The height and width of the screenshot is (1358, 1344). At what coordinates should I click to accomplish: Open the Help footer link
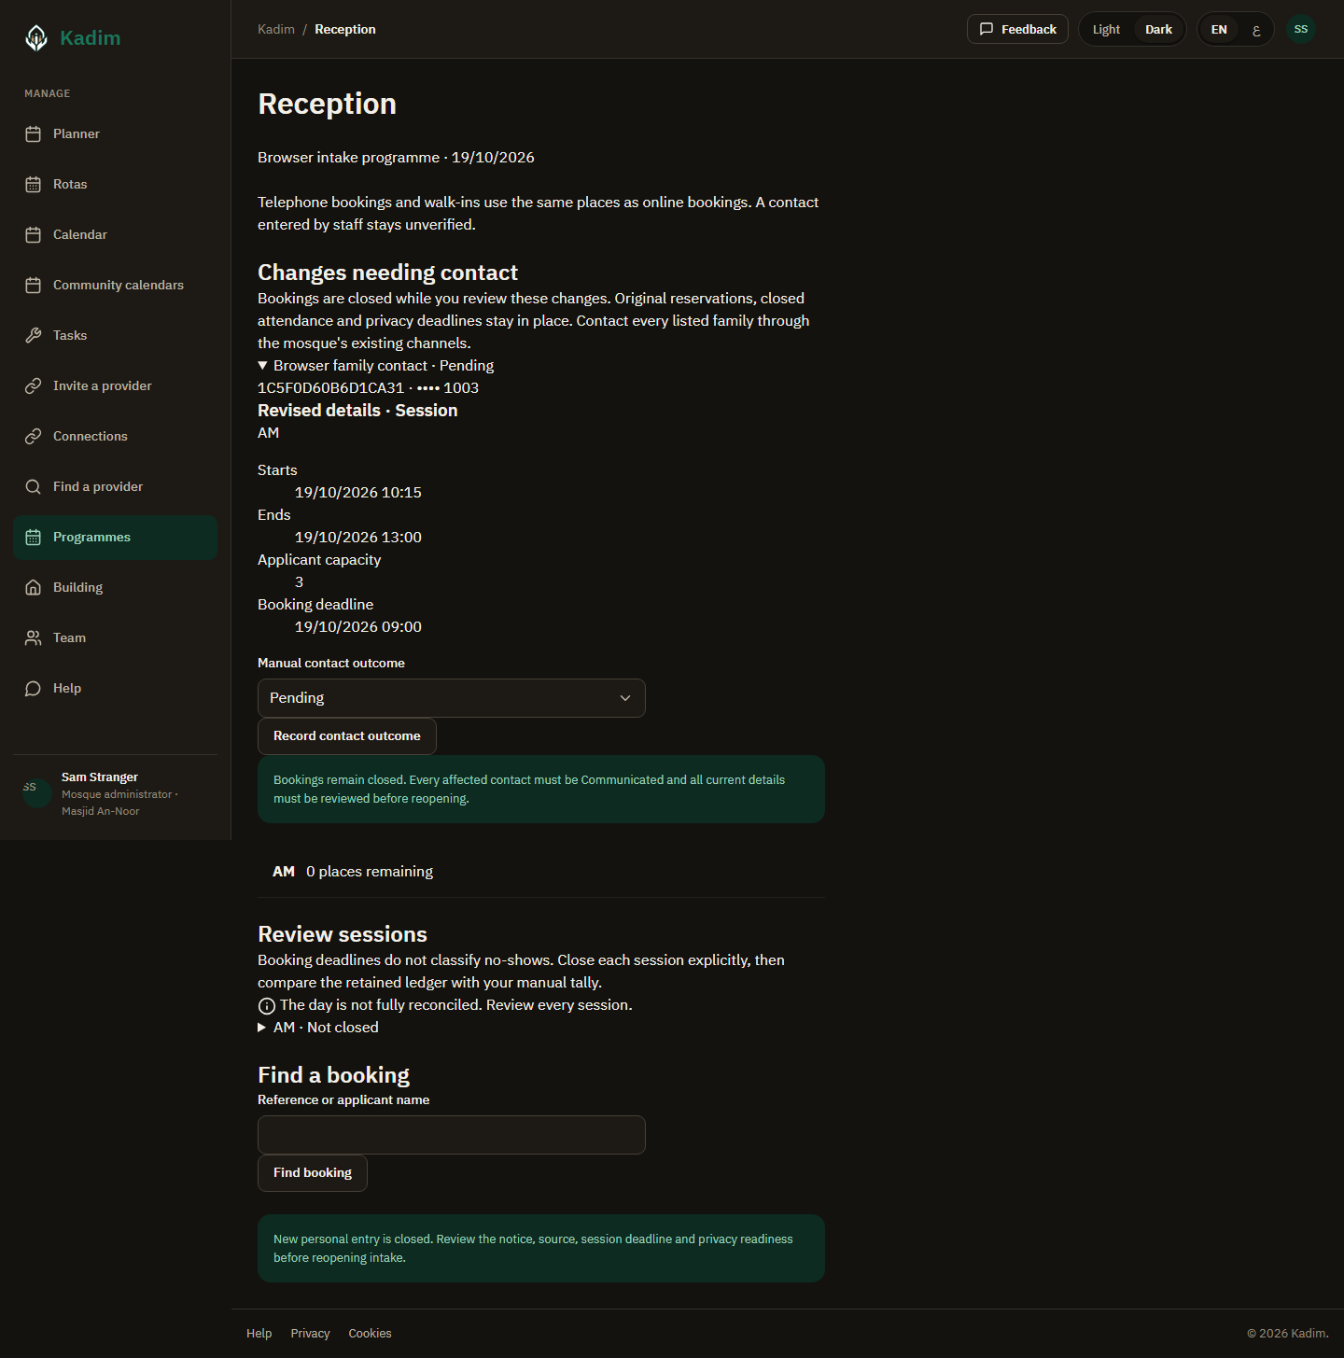[259, 1334]
